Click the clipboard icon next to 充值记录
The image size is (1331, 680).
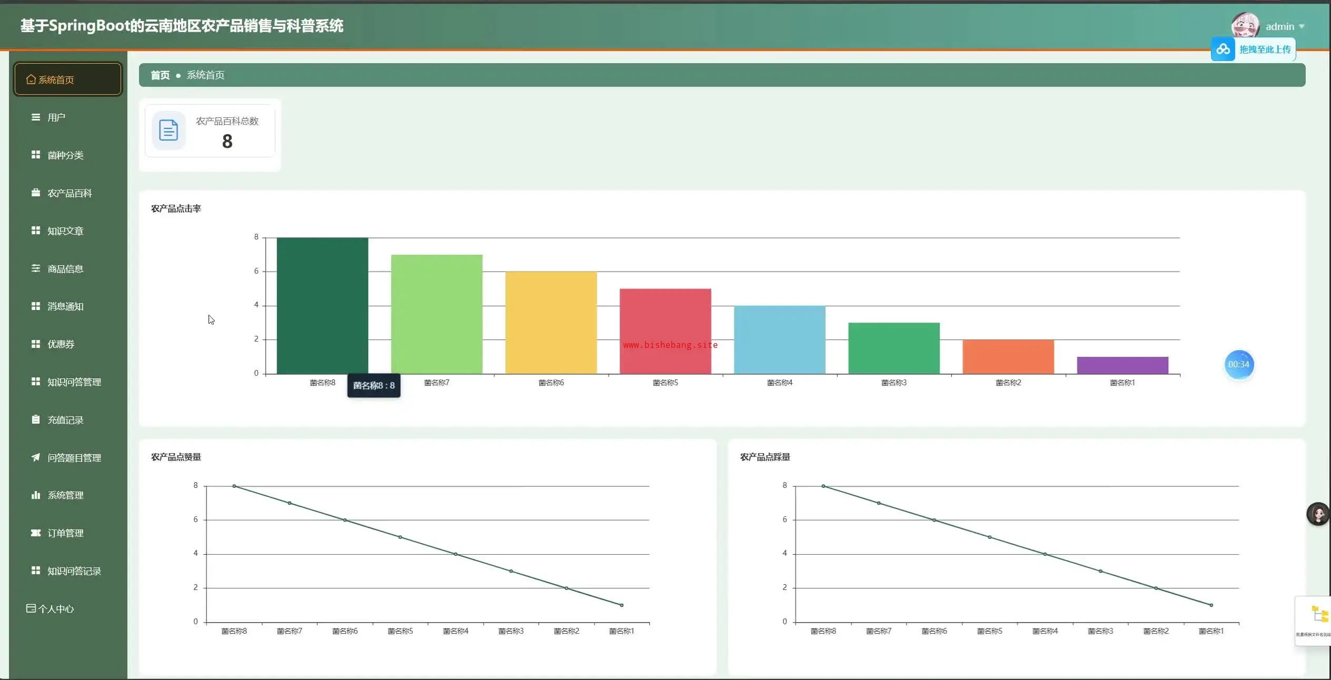coord(36,419)
